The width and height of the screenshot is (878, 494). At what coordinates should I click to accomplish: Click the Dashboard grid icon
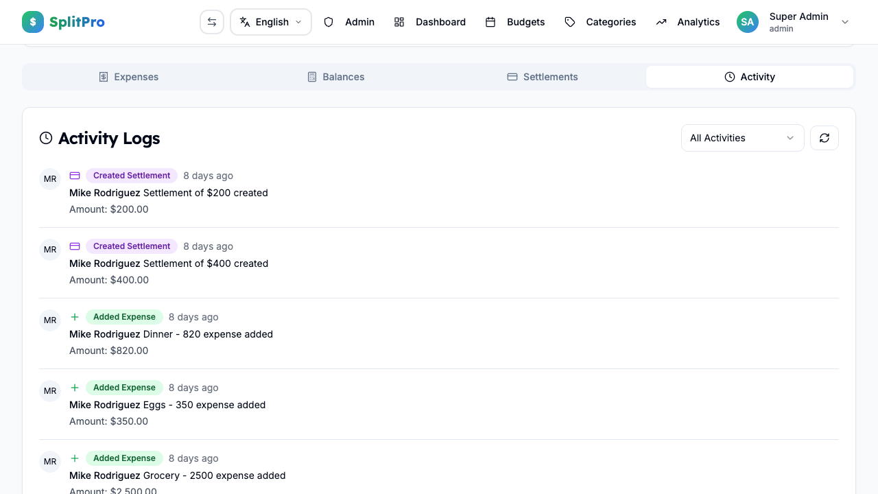point(399,21)
